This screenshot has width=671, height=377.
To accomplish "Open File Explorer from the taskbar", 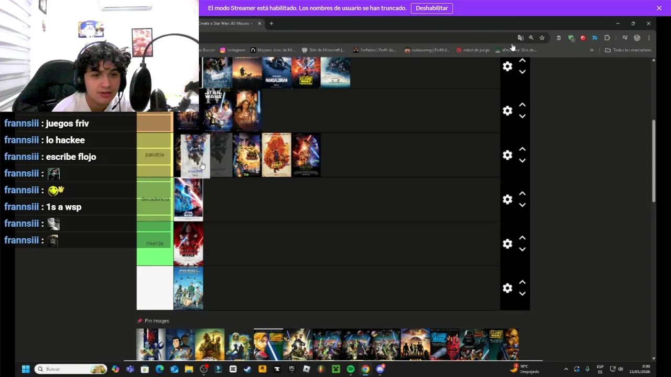I will (189, 369).
